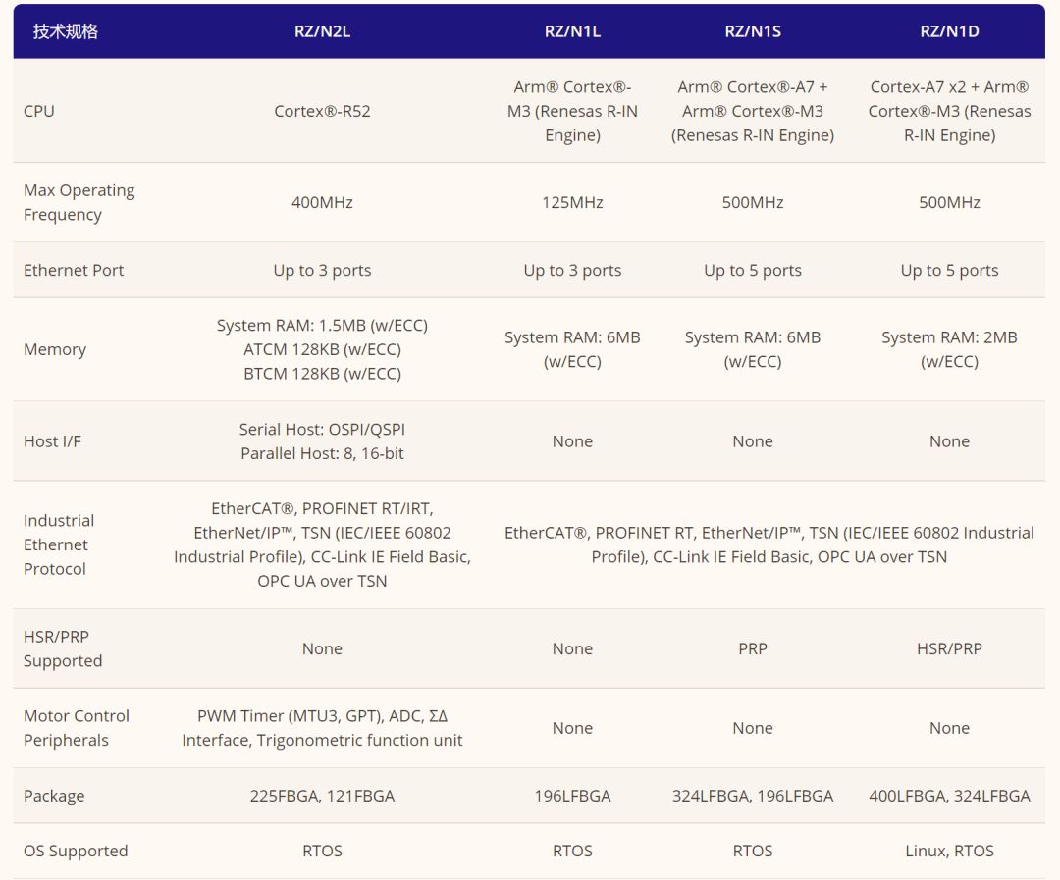Click the 技术规格 header cell
1060x880 pixels.
(66, 31)
